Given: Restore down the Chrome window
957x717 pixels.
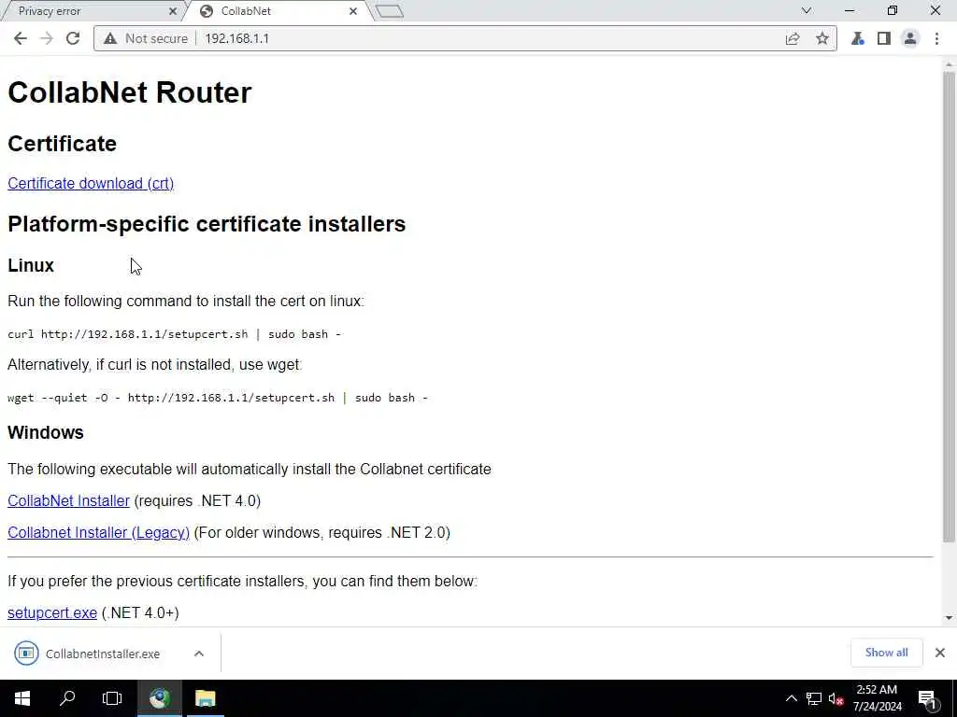Looking at the screenshot, I should 893,10.
